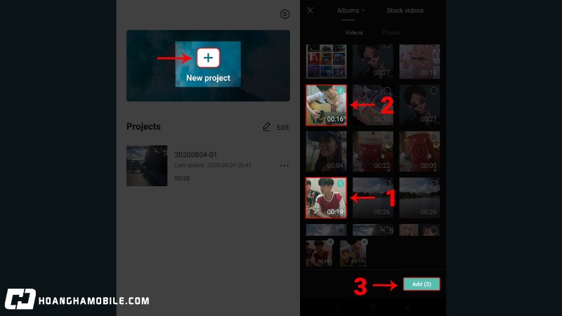Tap the Android home button
Image resolution: width=562 pixels, height=316 pixels.
373,307
